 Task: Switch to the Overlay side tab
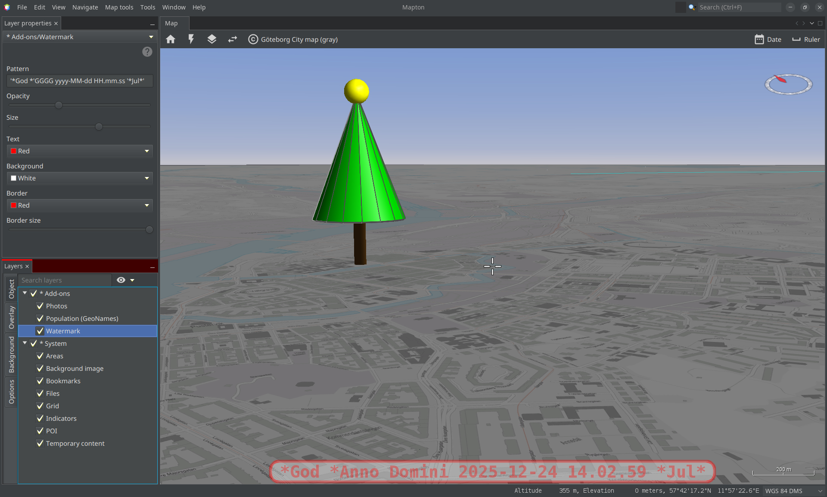(x=12, y=317)
